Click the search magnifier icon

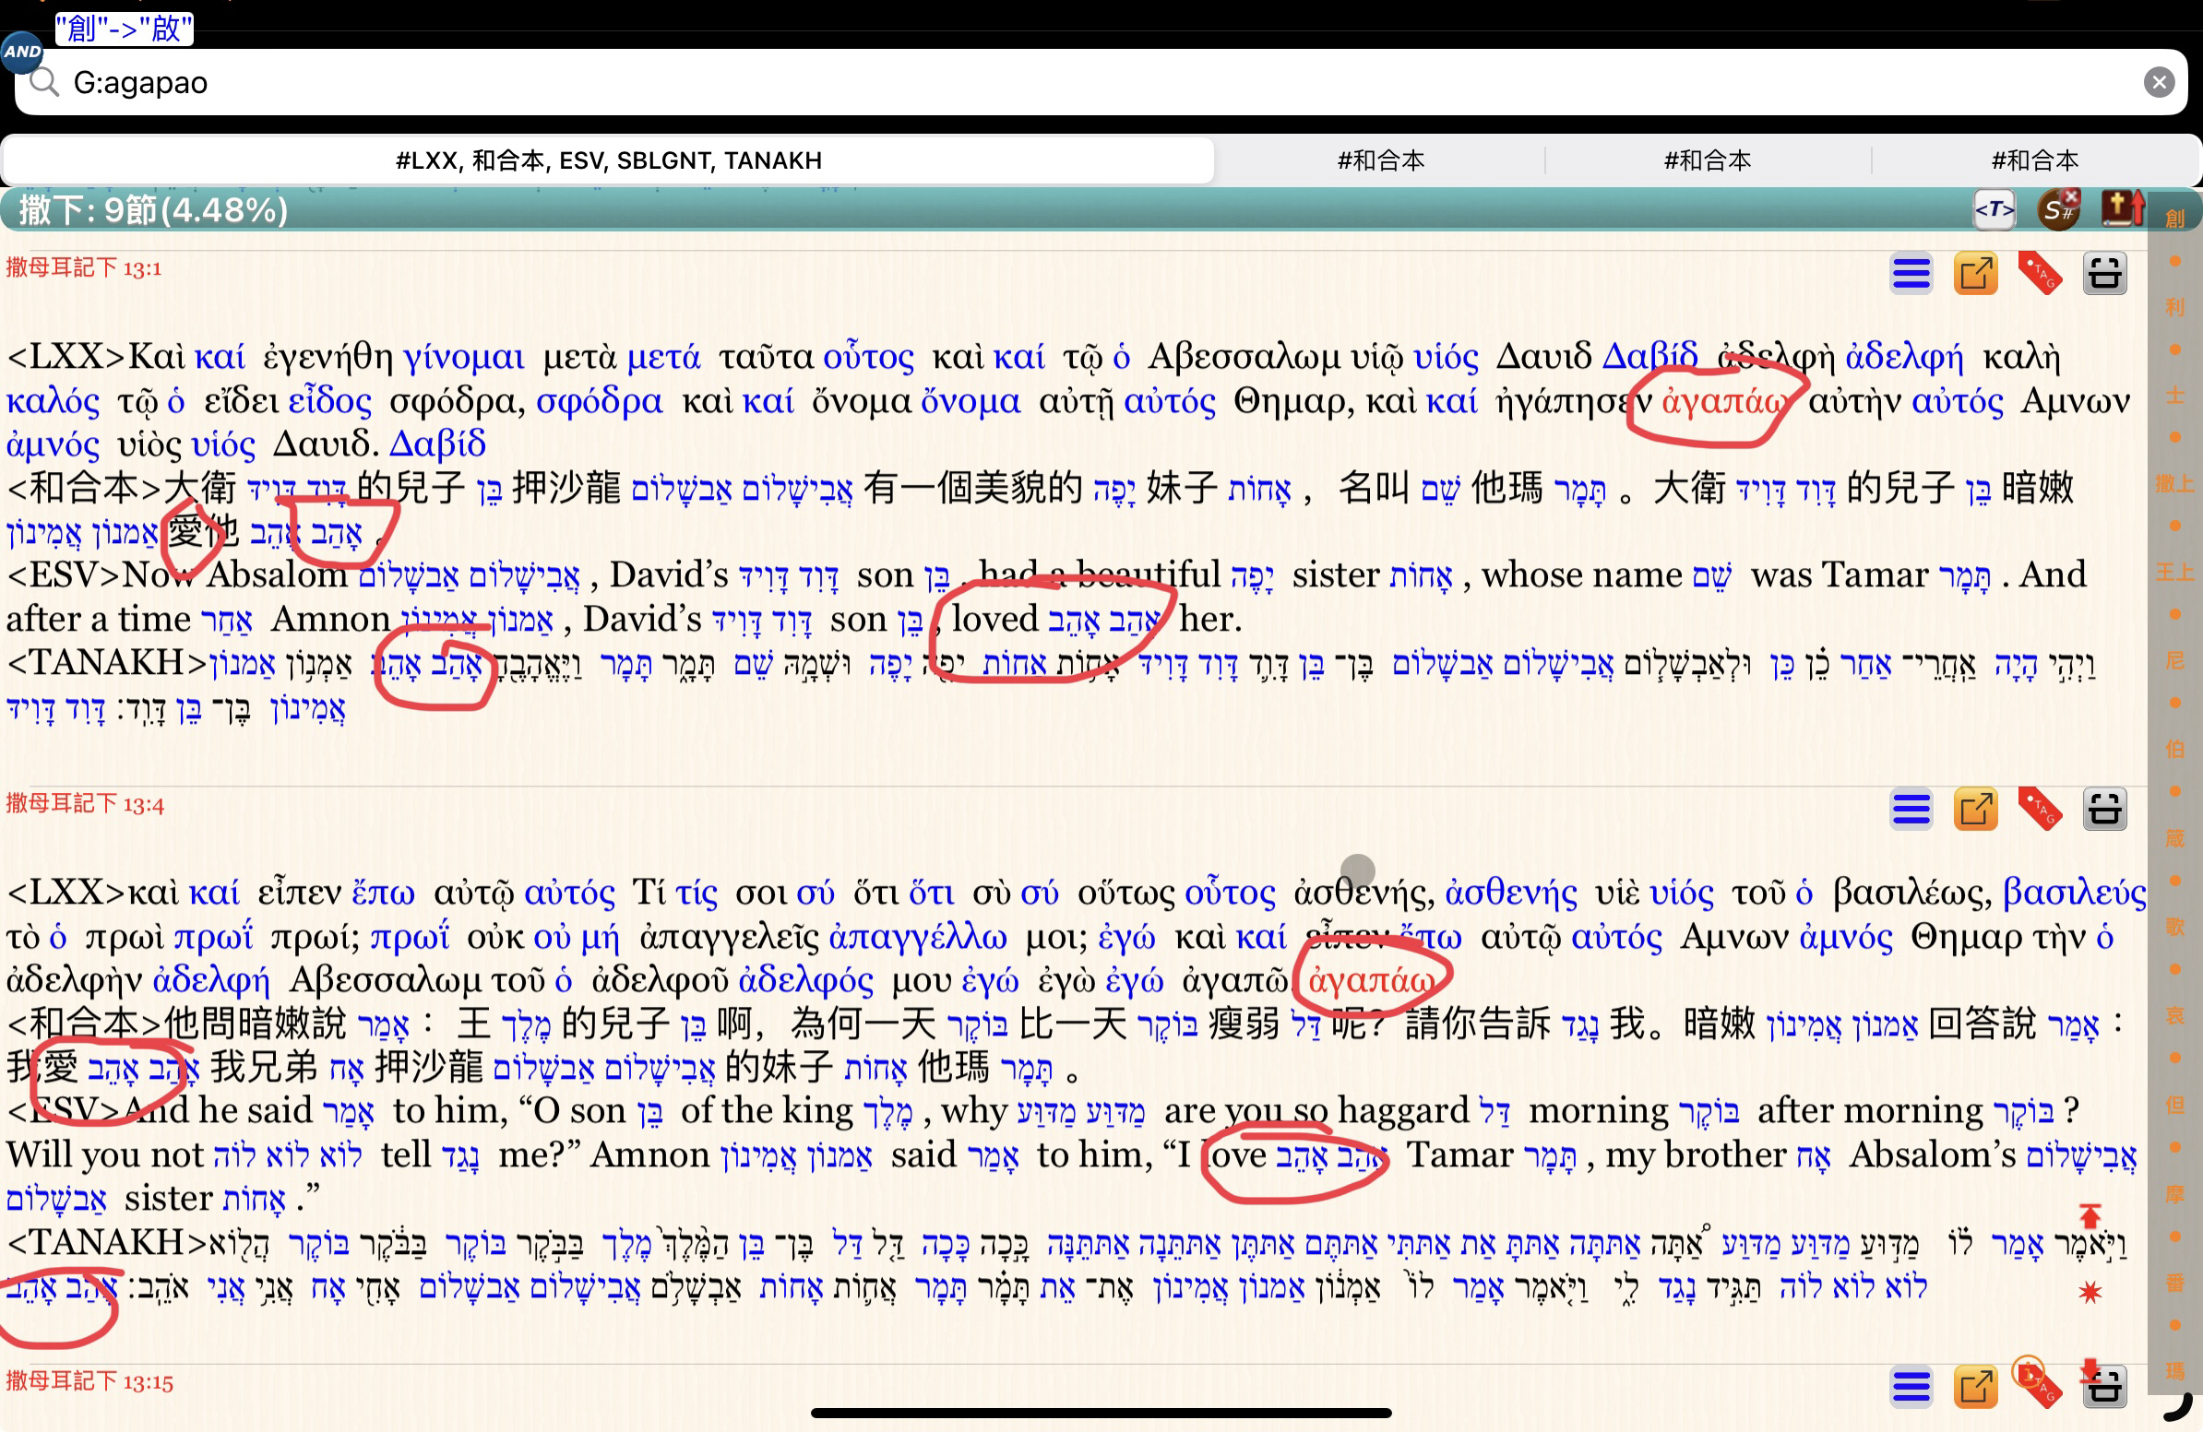pos(43,82)
